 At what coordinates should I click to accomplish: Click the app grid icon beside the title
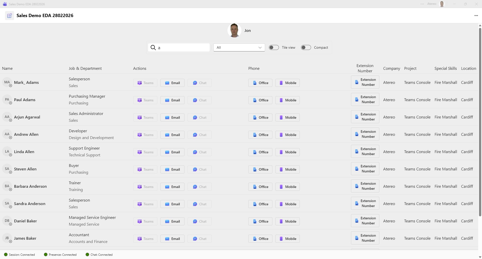pyautogui.click(x=10, y=16)
